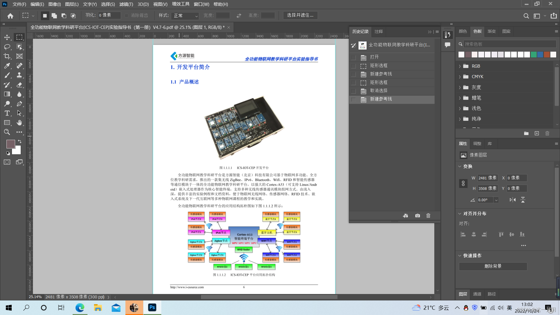Click the 删除背景 button
The height and width of the screenshot is (315, 560).
coord(493,266)
